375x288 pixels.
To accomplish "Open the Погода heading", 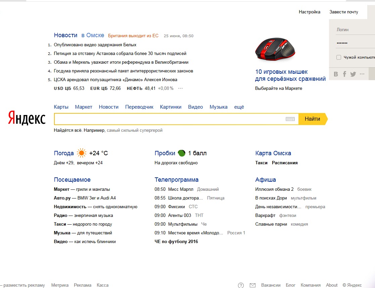I will click(x=63, y=153).
